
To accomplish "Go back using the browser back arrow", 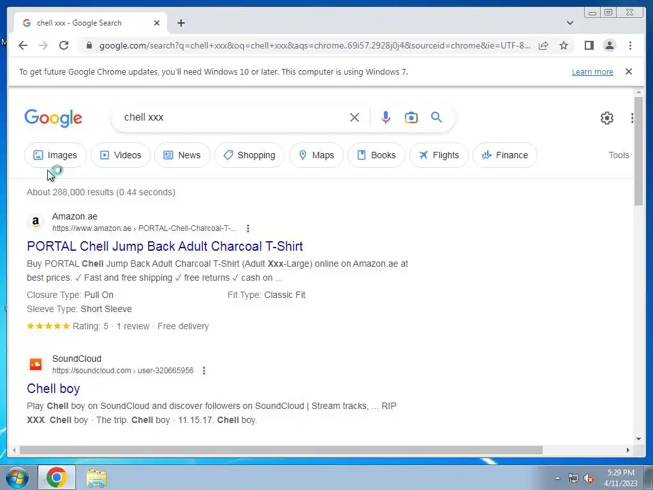I will click(x=23, y=45).
